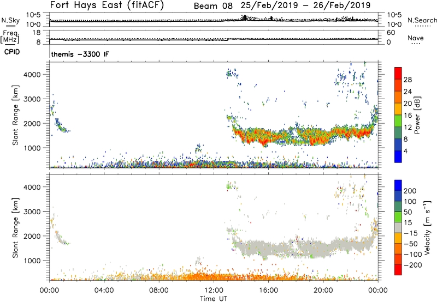Screen dimensions: 437x302
Task: Click the "16" label on power color bar
Action: [x=408, y=116]
